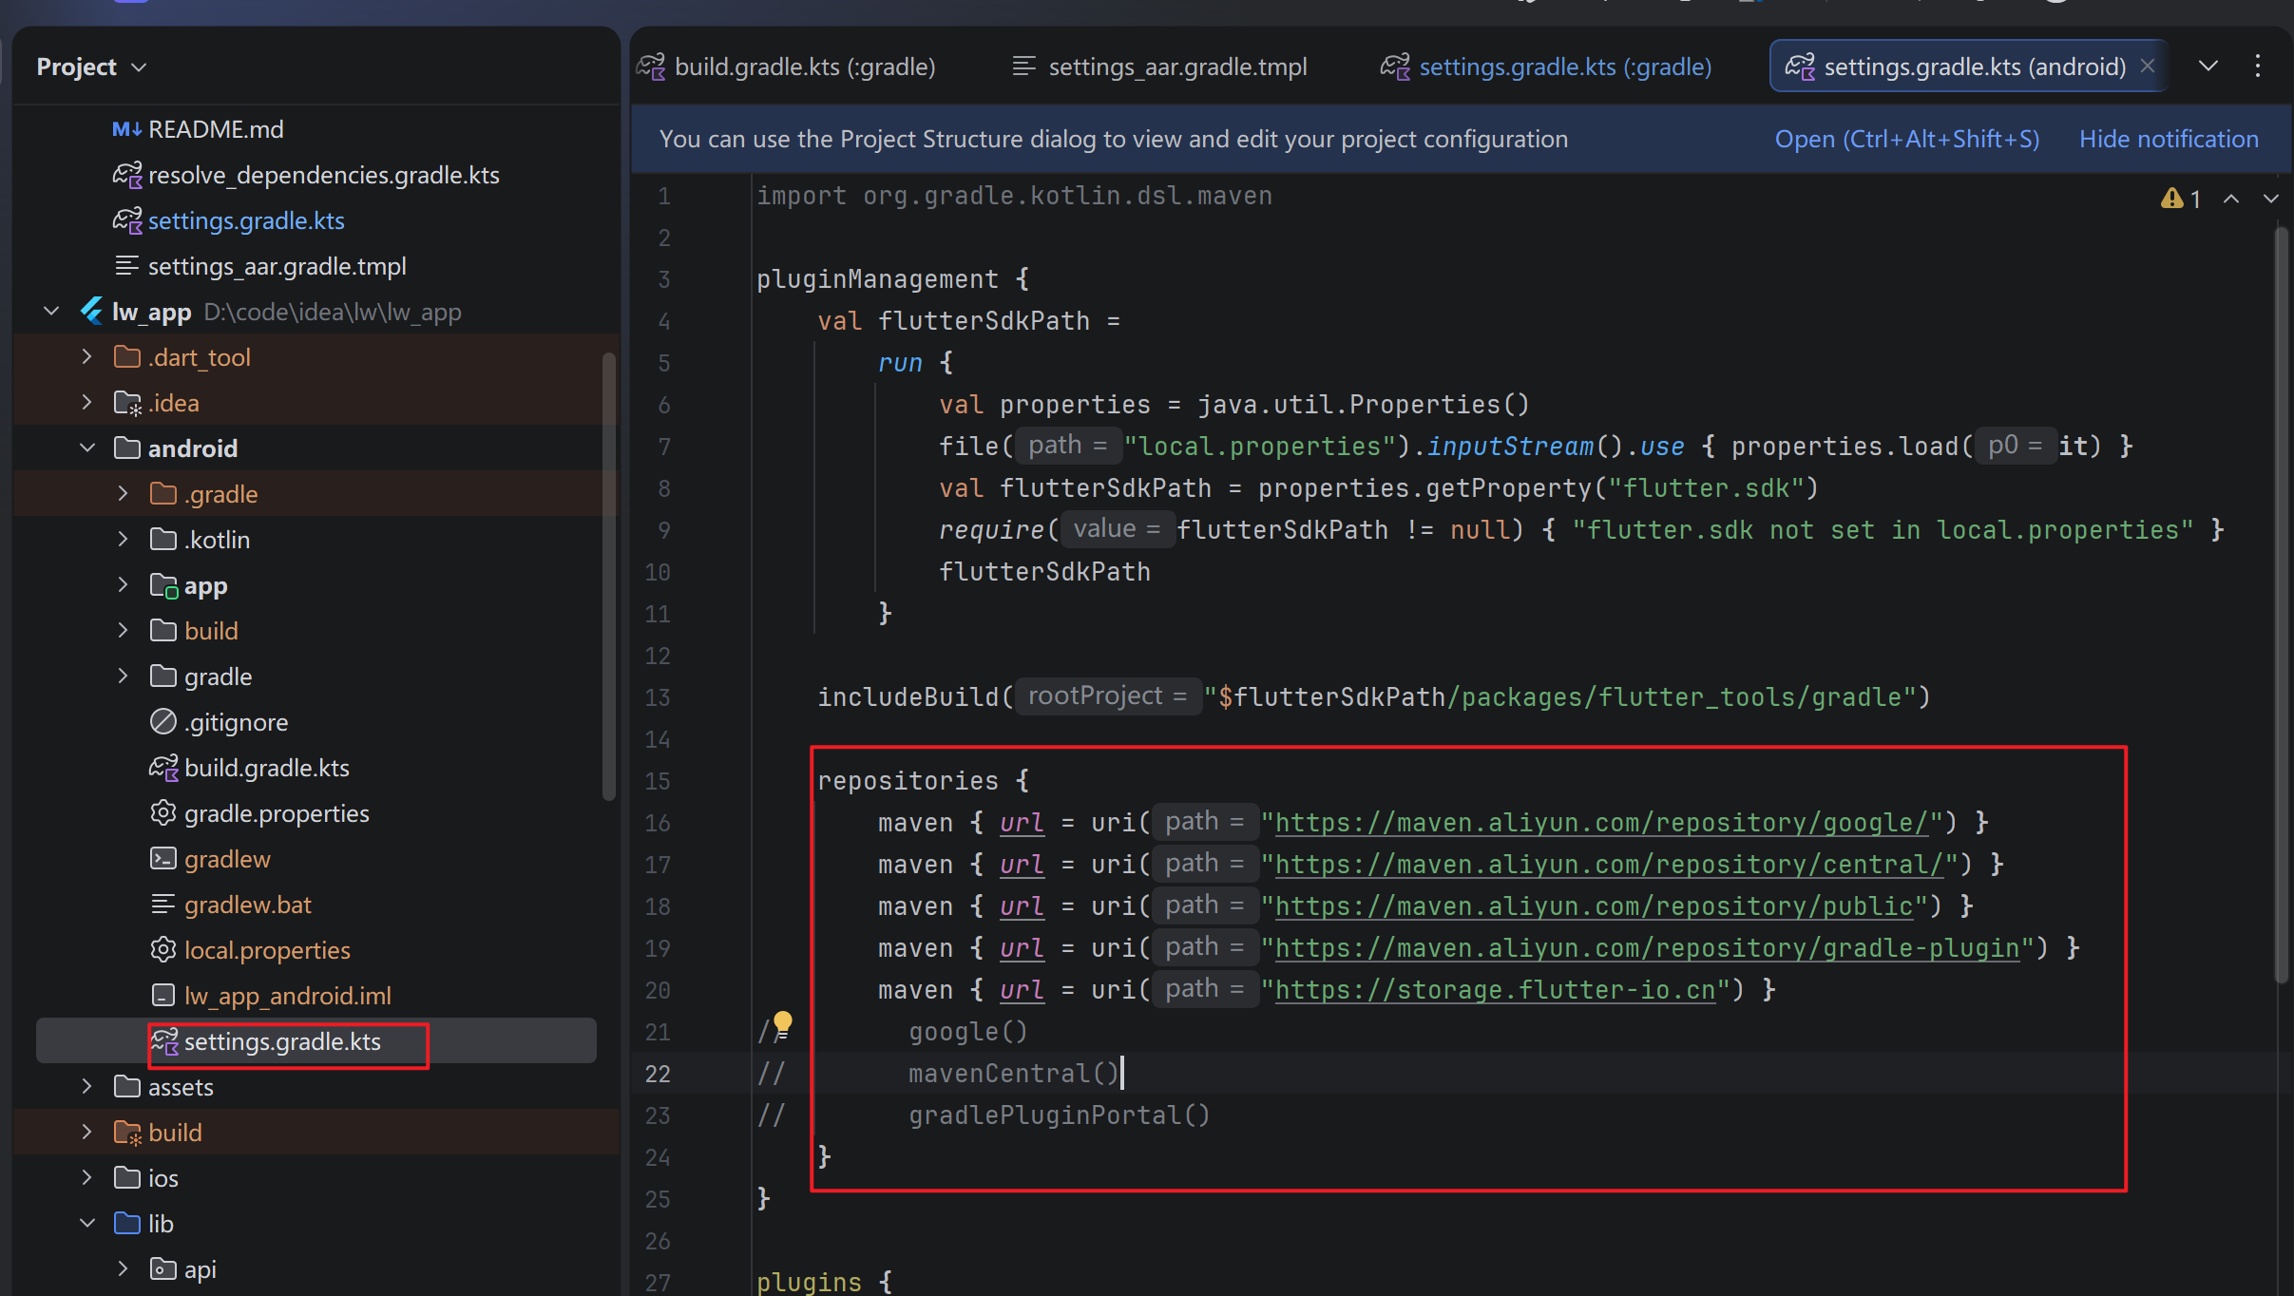Screen dimensions: 2294x1296
Task: Click the lw_app Flutter project icon
Action: (x=92, y=312)
